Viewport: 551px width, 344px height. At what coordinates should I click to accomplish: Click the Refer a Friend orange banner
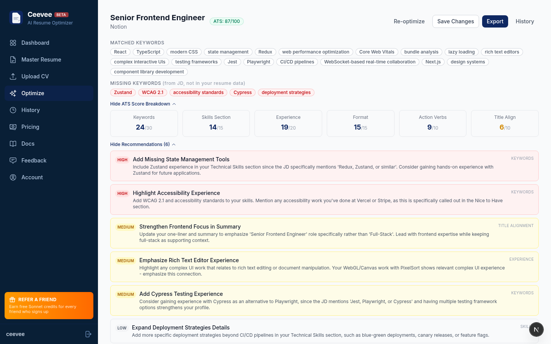pyautogui.click(x=49, y=305)
